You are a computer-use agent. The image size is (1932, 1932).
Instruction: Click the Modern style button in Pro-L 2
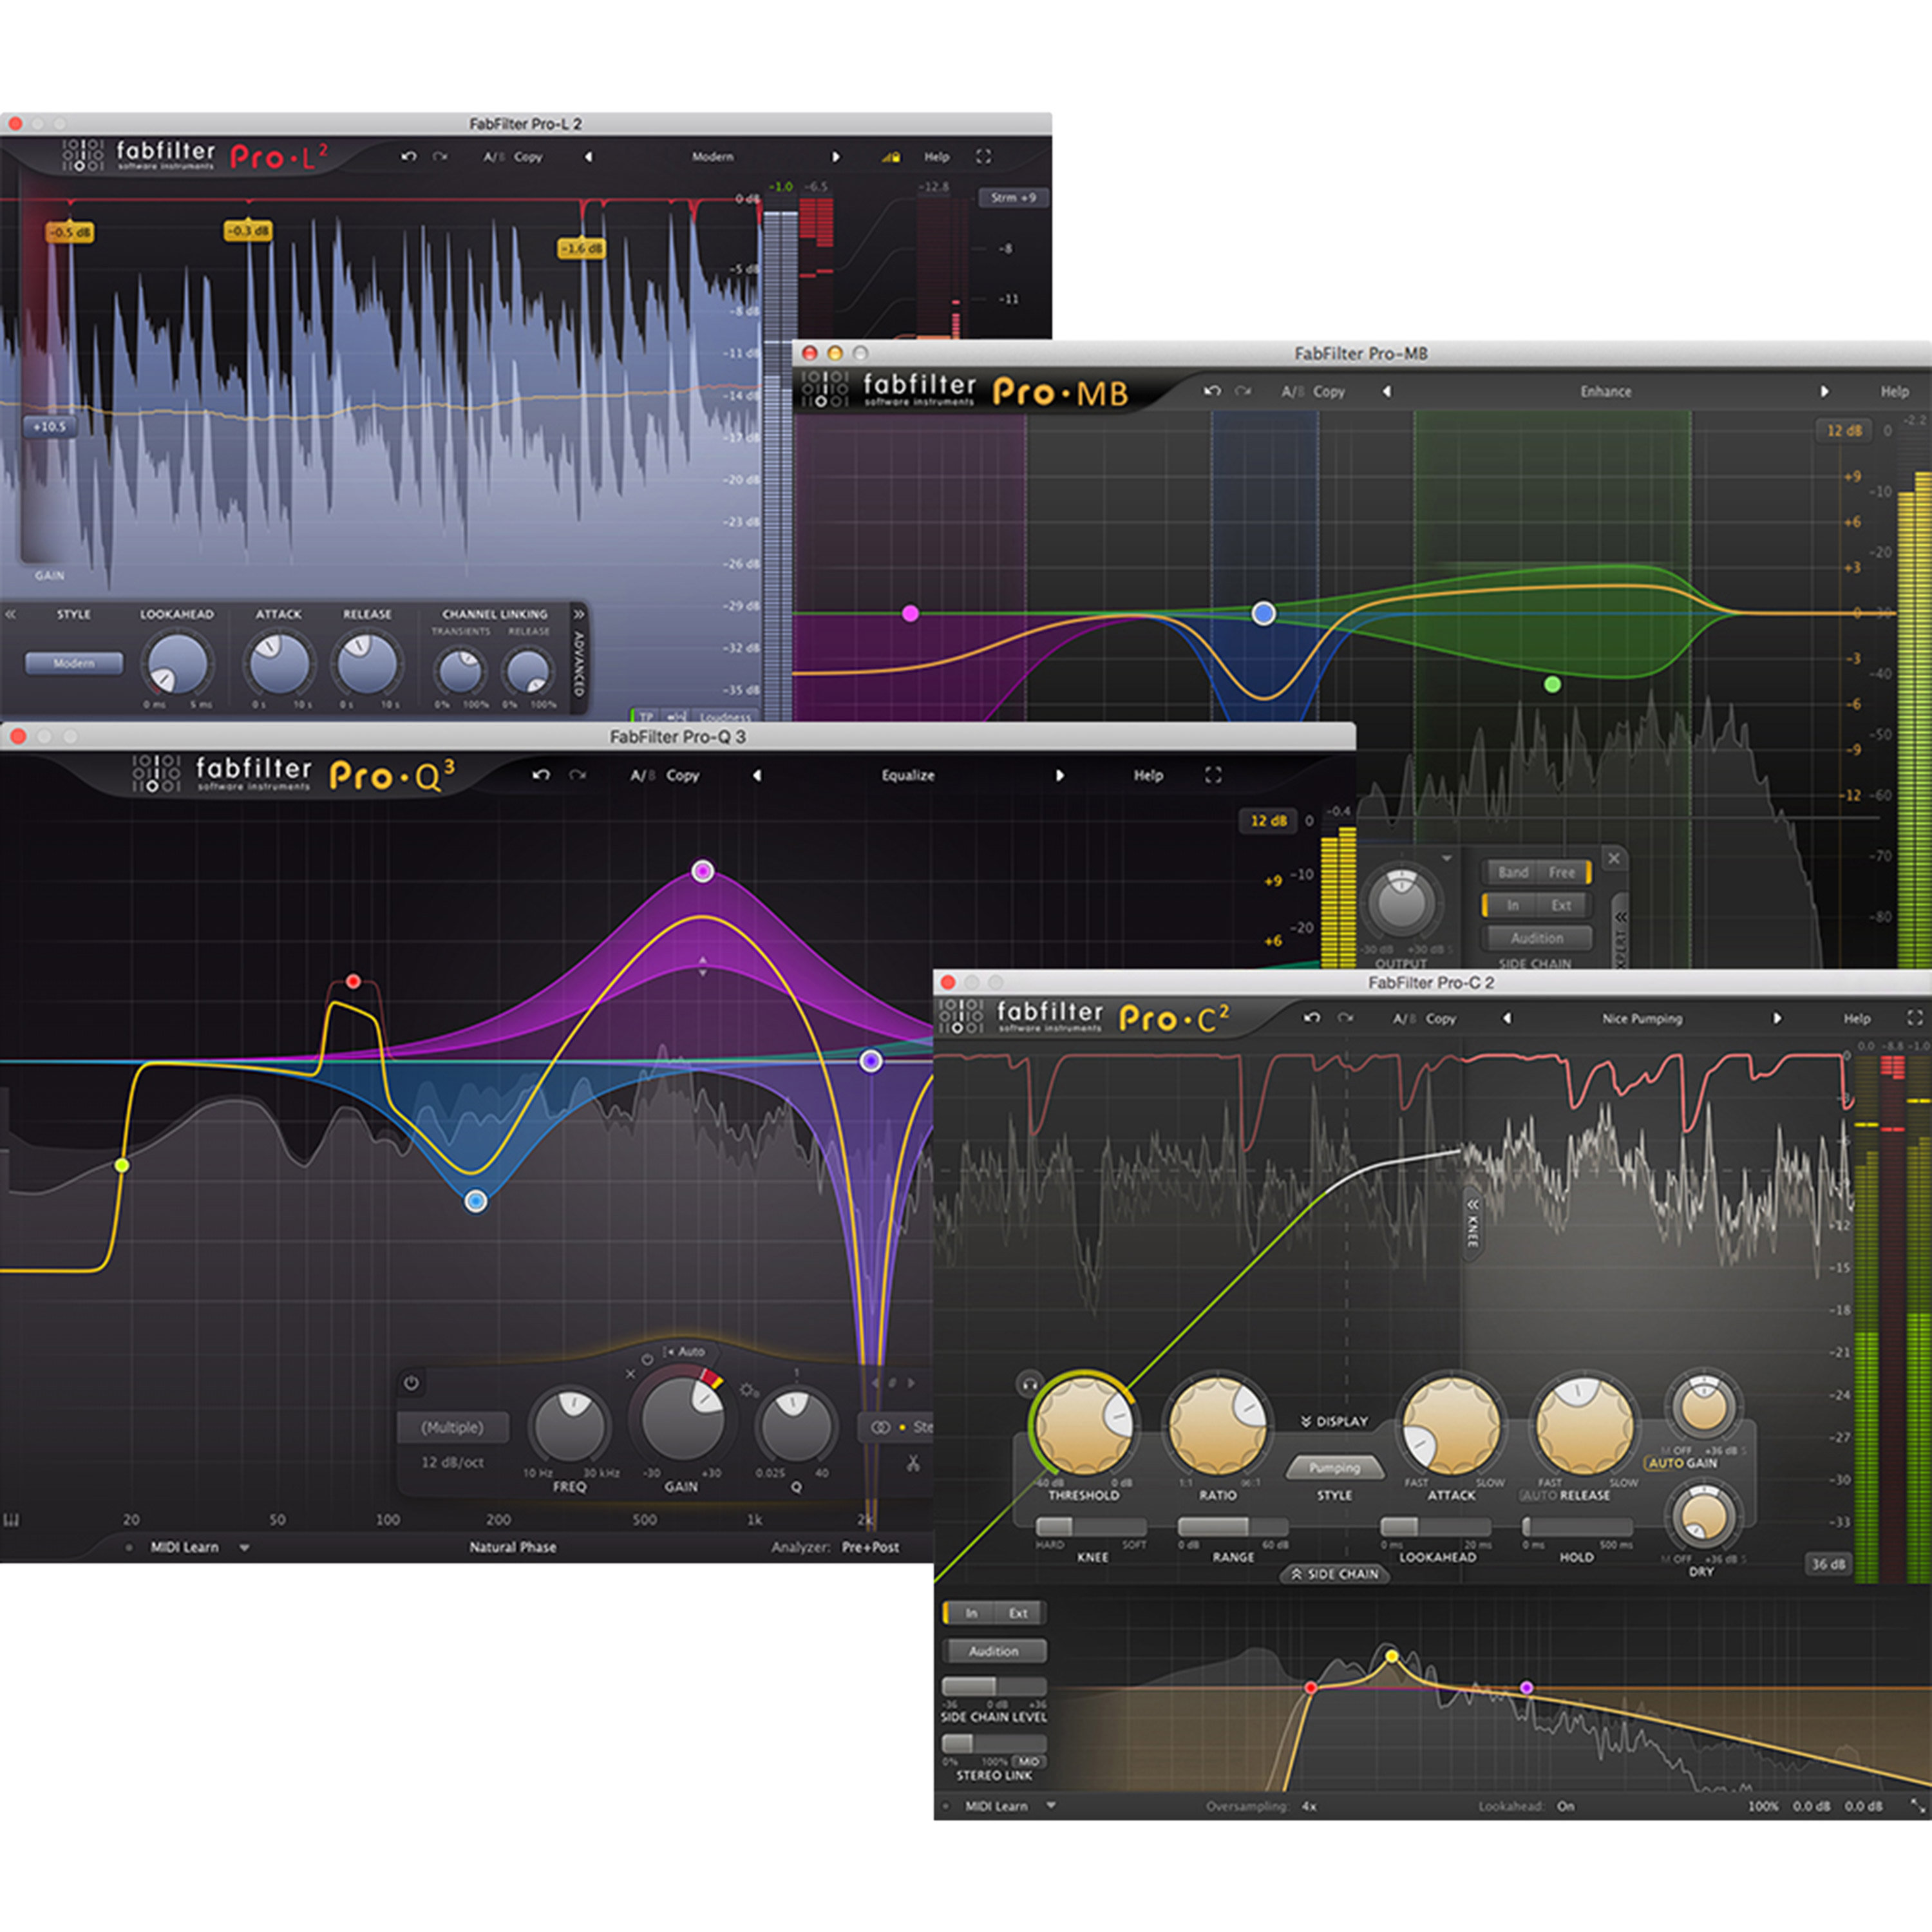click(x=75, y=663)
